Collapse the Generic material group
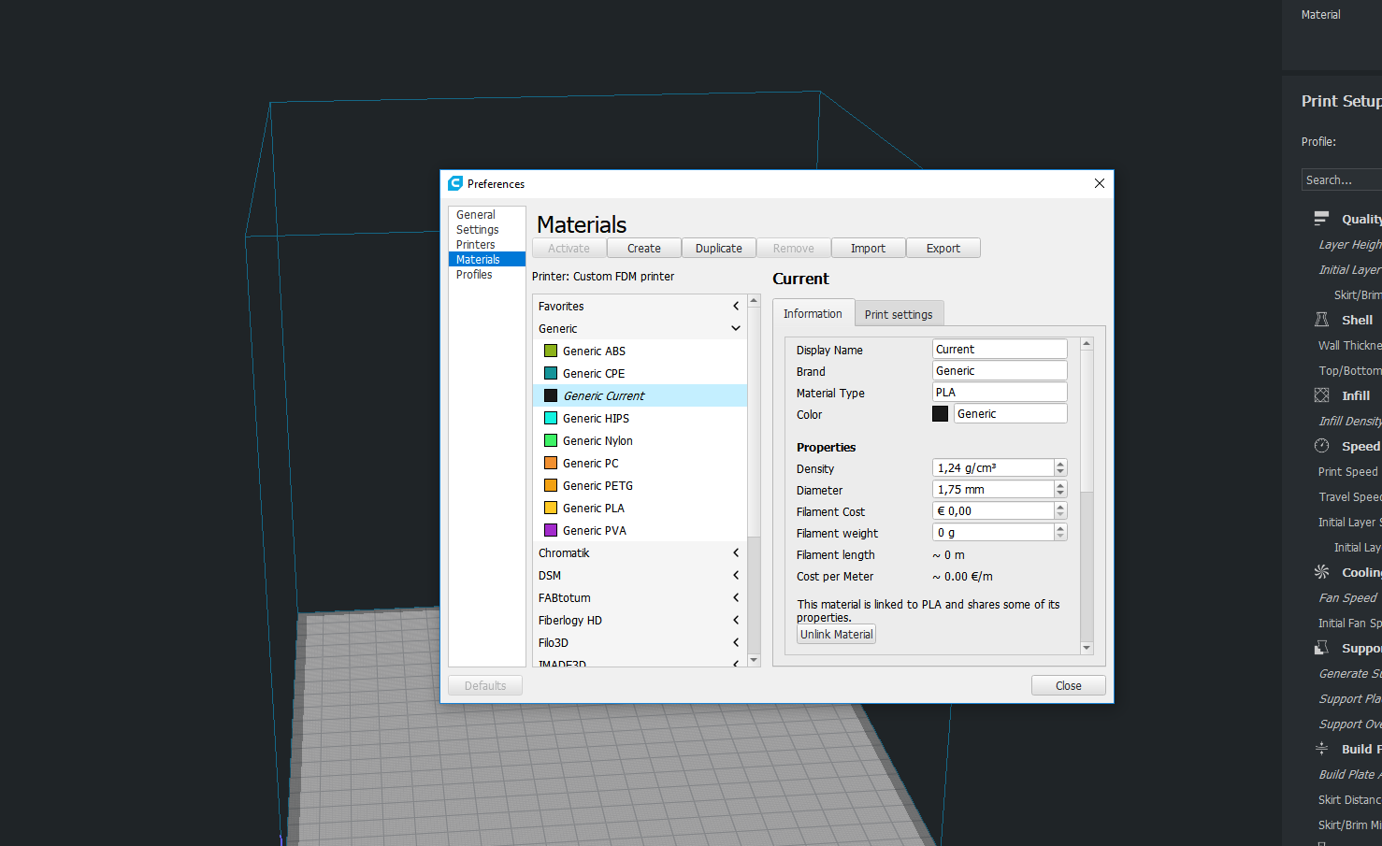 pos(736,328)
